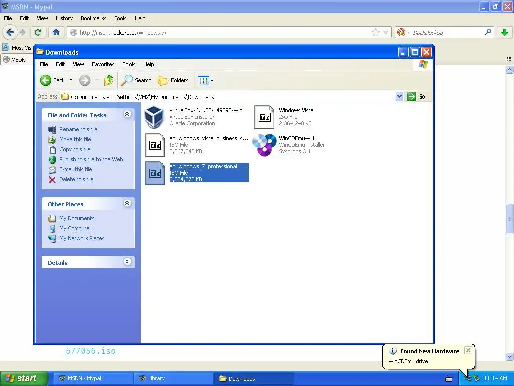This screenshot has width=514, height=386.
Task: Click Downloads taskbar button
Action: 253,379
